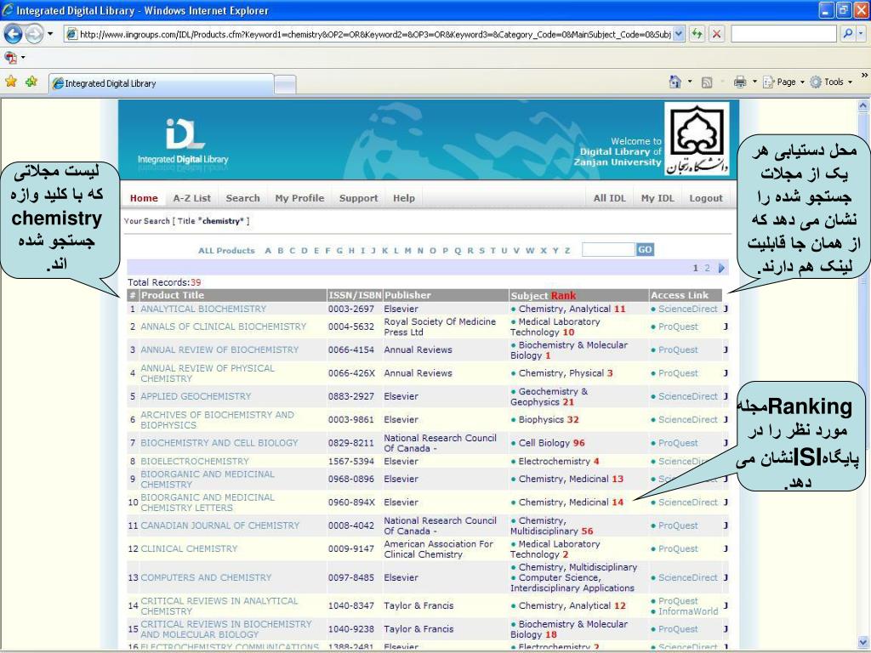The height and width of the screenshot is (653, 871).
Task: Click the Zanjan University emblem
Action: [x=697, y=139]
